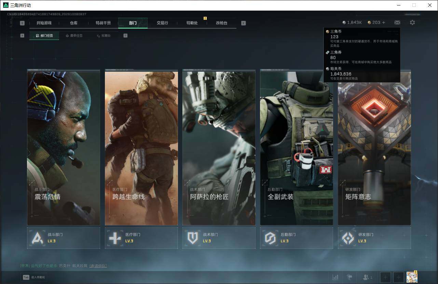Switch to the 特勤处 tab
438x284 pixels.
point(192,23)
